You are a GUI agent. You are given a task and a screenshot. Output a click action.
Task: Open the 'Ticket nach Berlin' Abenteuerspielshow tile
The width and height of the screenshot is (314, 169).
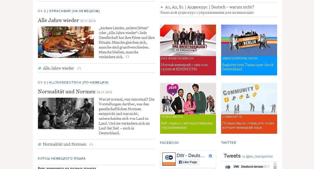(249, 50)
